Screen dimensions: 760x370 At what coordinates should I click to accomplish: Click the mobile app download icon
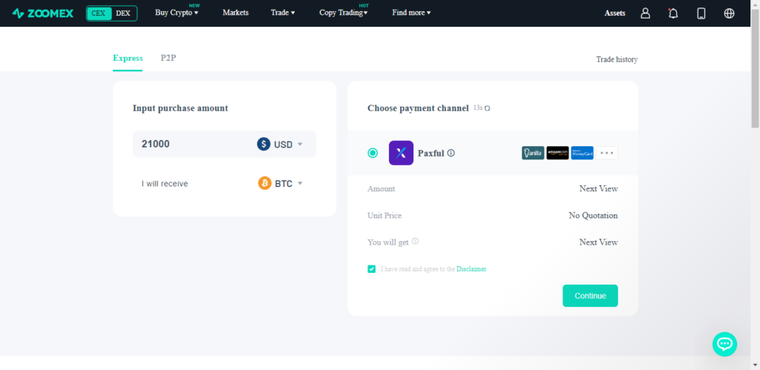(701, 13)
